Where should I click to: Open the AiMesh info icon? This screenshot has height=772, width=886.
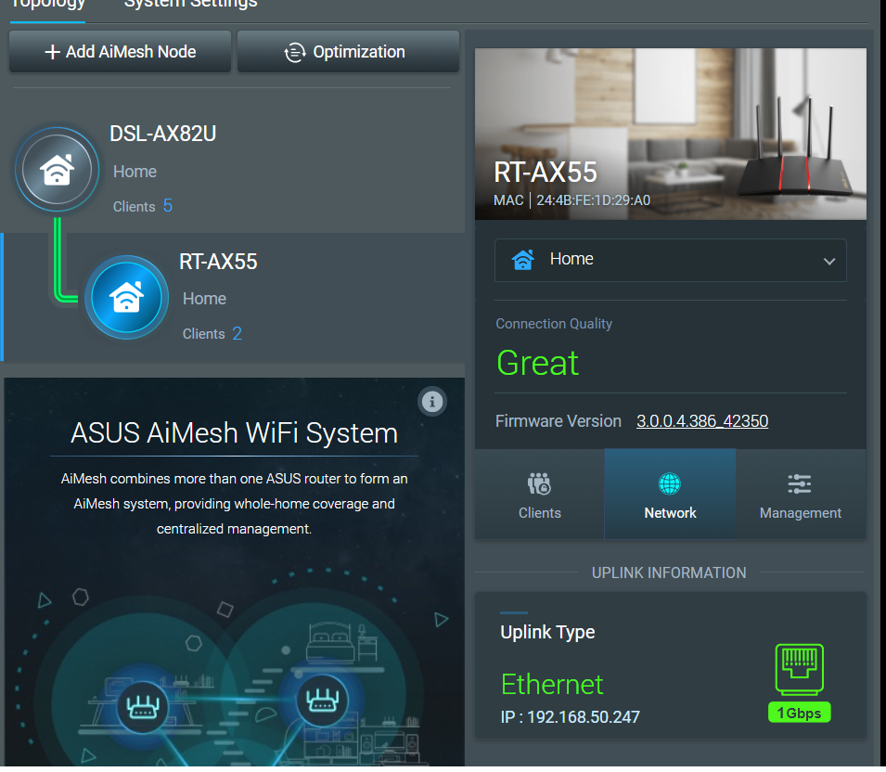pos(432,402)
